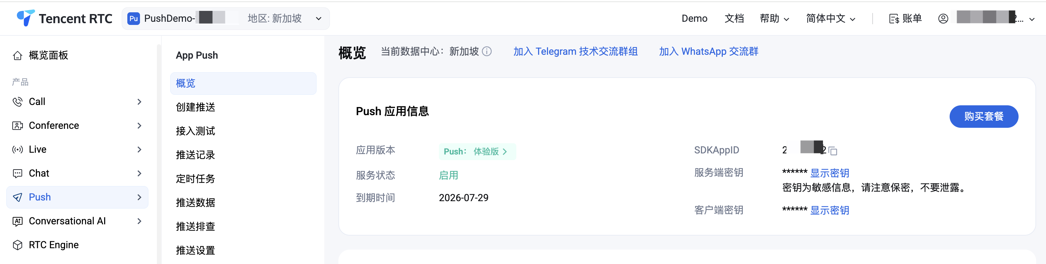Click the Conversational AI icon
The width and height of the screenshot is (1046, 264).
coord(18,222)
